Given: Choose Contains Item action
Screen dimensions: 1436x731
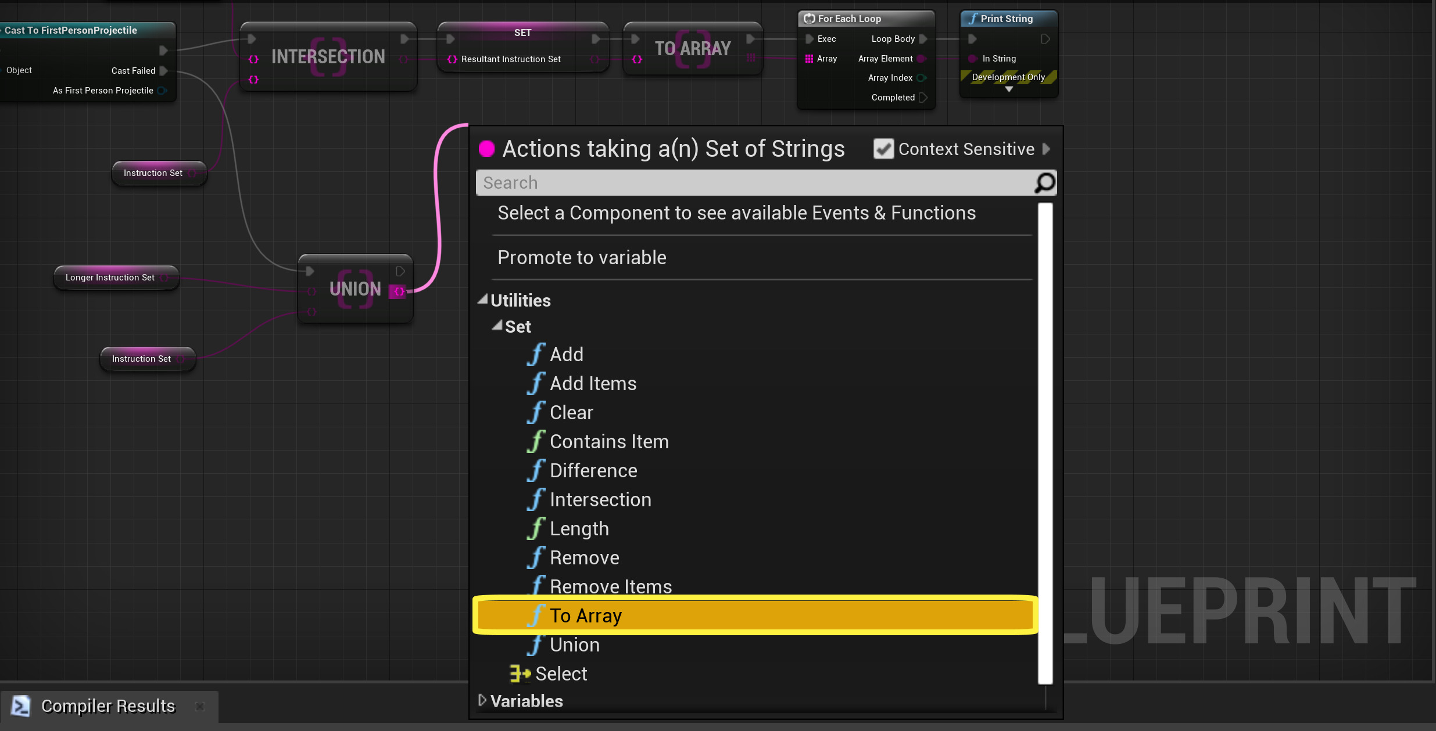Looking at the screenshot, I should (609, 441).
